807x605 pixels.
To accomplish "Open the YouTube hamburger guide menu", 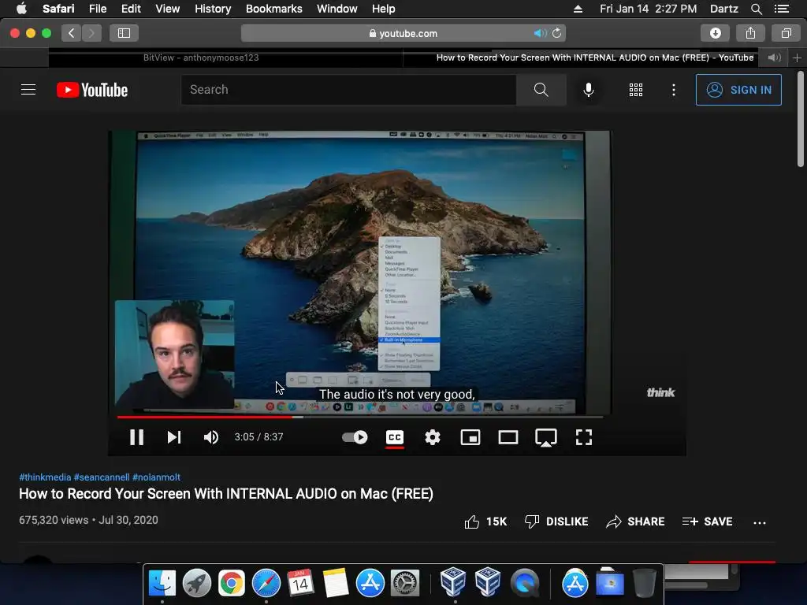I will pos(28,90).
